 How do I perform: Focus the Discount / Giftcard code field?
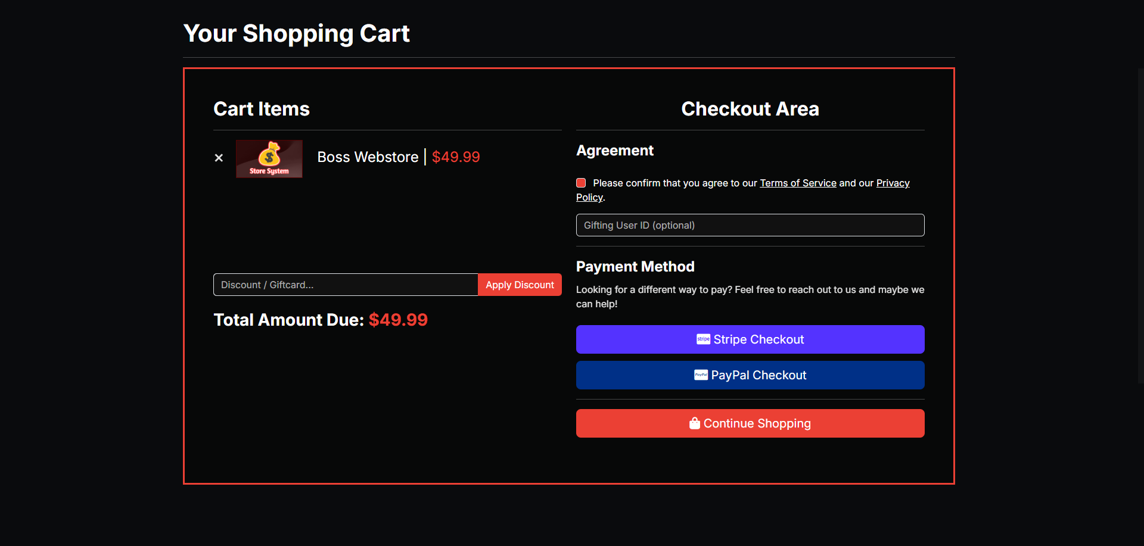(x=346, y=285)
